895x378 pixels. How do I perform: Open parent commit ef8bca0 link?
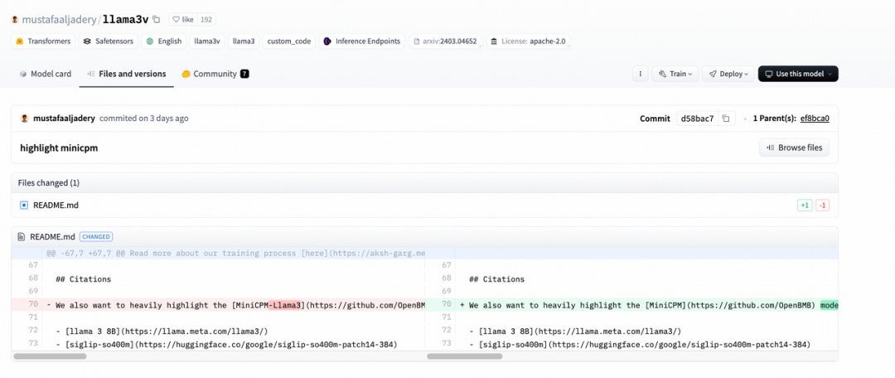pos(814,119)
